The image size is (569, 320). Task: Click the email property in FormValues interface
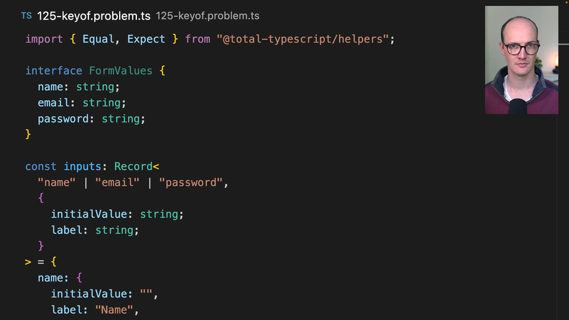point(57,103)
